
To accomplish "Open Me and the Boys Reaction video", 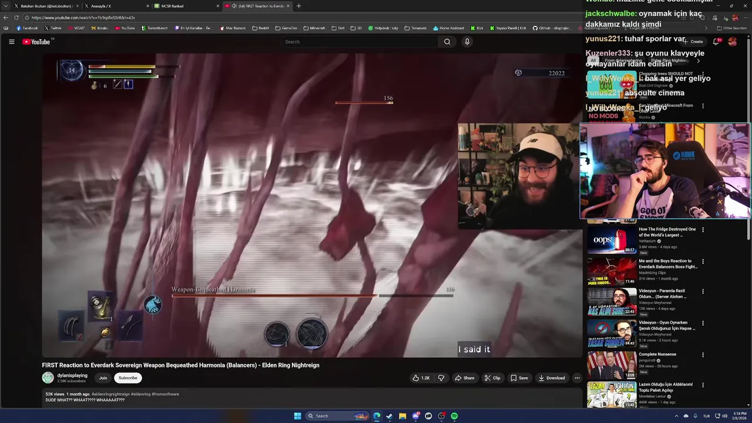I will coord(668,264).
